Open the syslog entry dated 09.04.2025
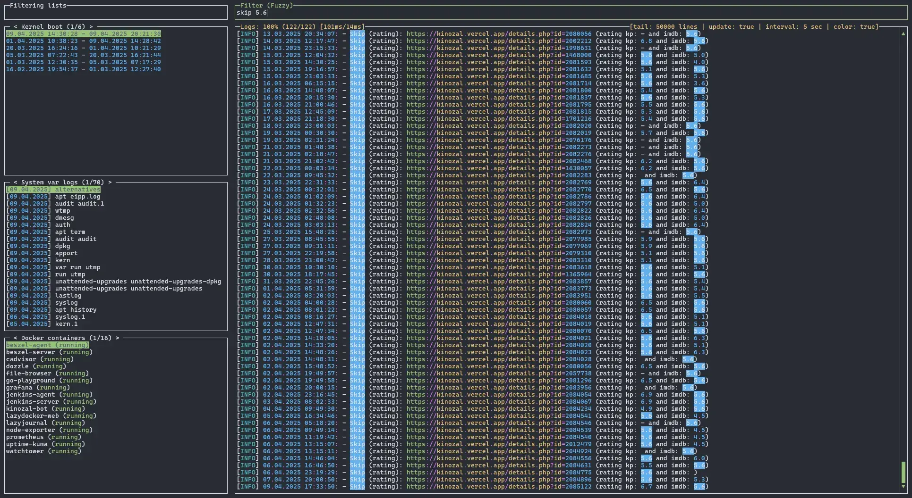This screenshot has width=912, height=498. click(x=42, y=303)
